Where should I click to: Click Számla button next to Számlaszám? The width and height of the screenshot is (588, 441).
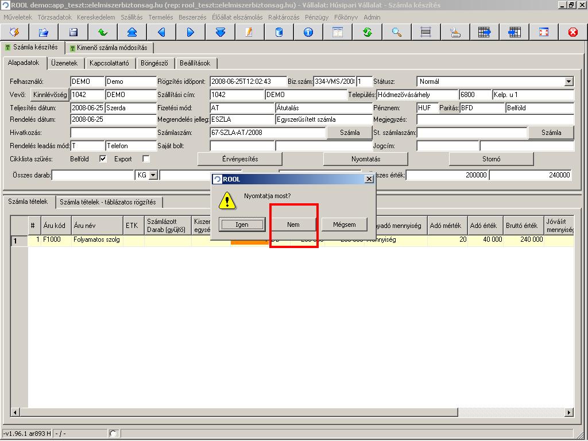click(x=350, y=133)
